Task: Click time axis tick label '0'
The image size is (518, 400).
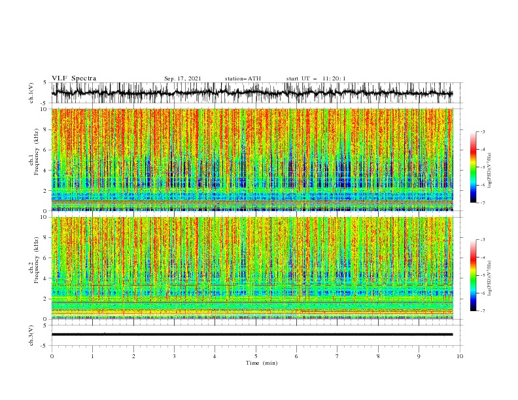Action: pyautogui.click(x=52, y=356)
